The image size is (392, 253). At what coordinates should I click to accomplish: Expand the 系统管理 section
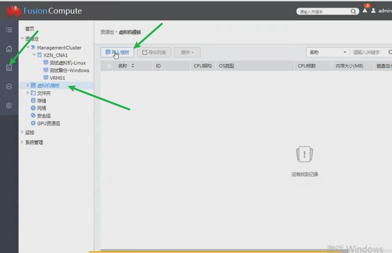[x=22, y=142]
